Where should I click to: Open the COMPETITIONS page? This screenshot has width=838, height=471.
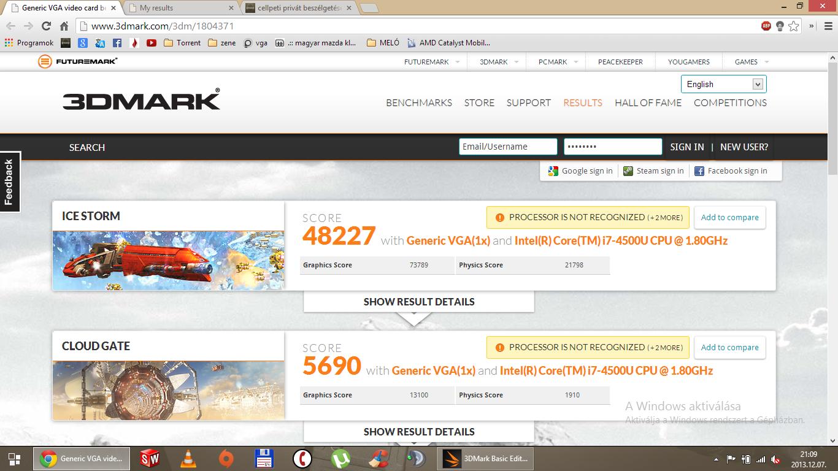730,102
